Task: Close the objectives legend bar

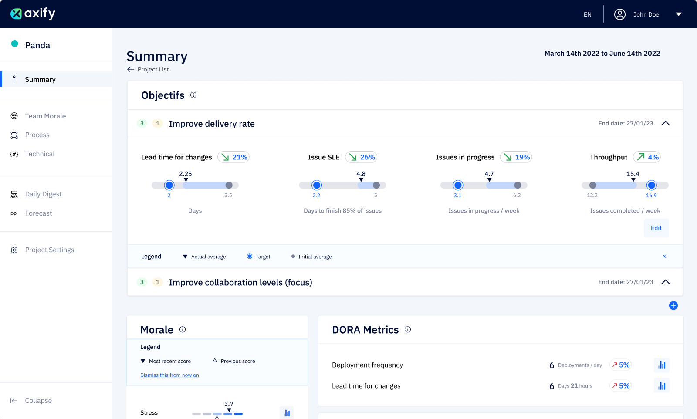Action: point(664,257)
